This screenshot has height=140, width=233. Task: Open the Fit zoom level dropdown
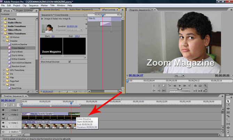click(x=179, y=75)
